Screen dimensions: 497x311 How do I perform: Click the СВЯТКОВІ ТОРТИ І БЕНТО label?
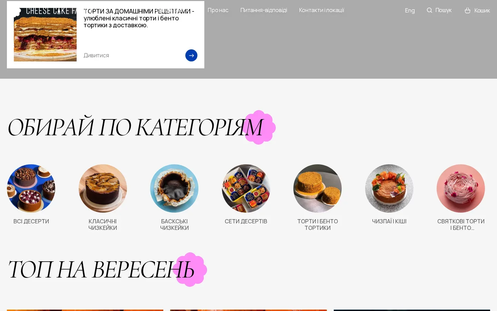click(x=461, y=224)
